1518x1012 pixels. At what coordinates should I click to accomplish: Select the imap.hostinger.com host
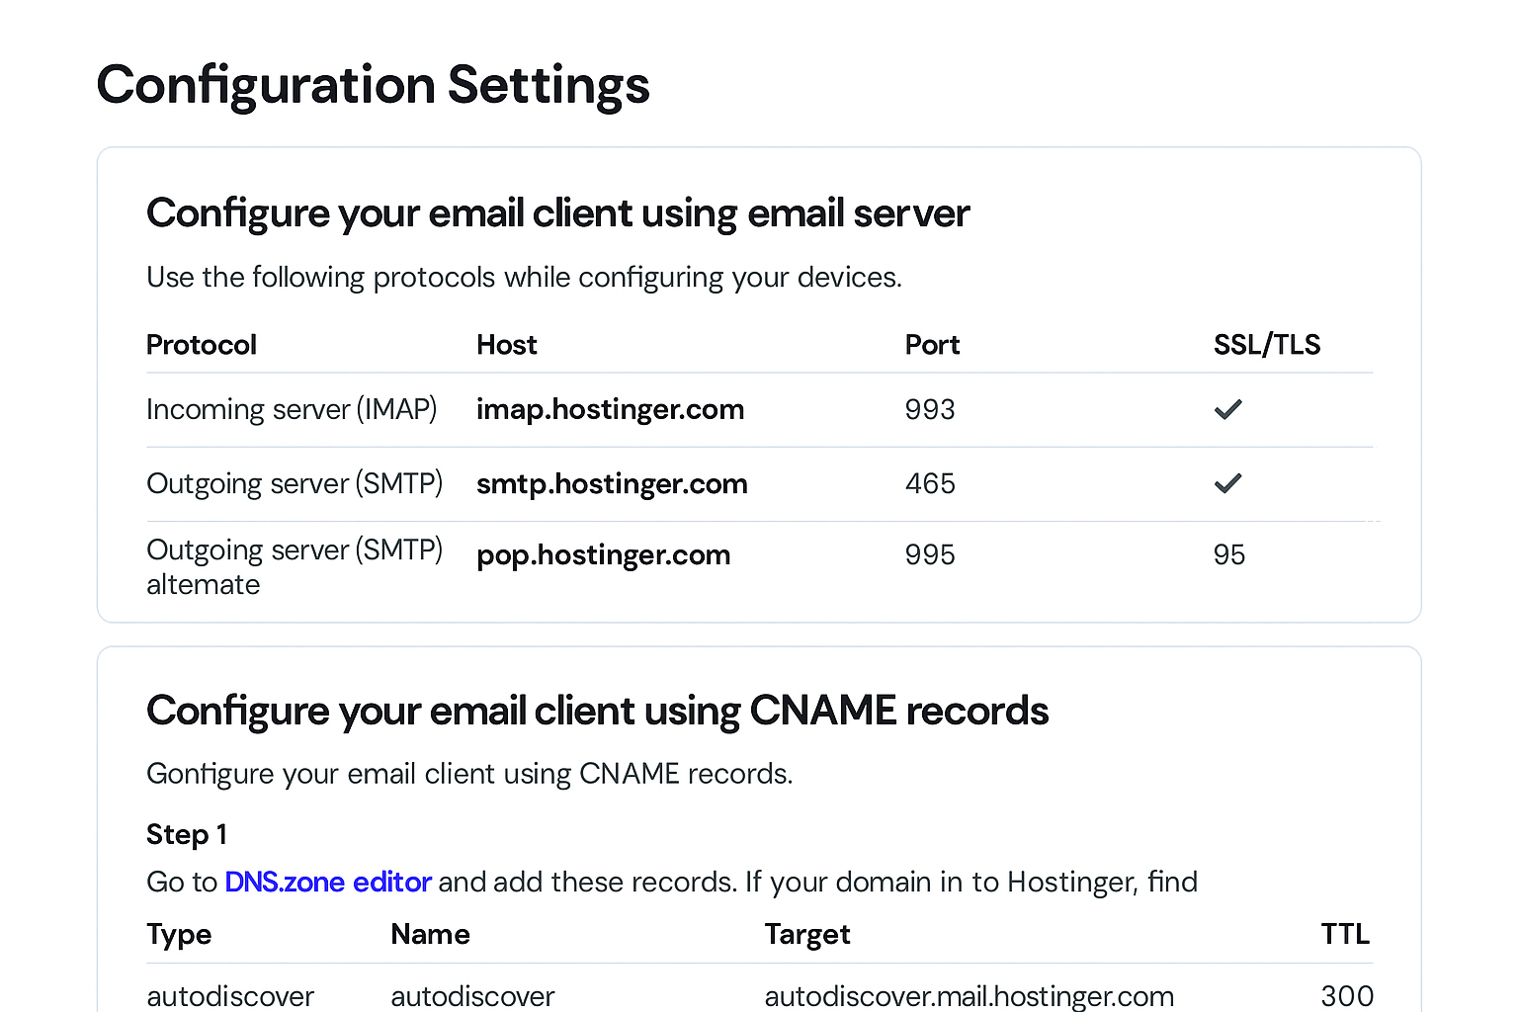610,409
